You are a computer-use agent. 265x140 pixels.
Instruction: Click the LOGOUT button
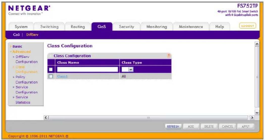pos(248,26)
